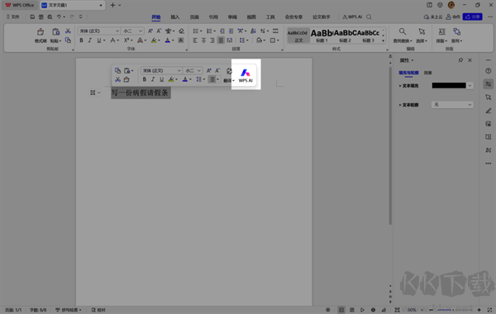This screenshot has height=314, width=496.
Task: Toggle justify alignment in ribbon
Action: tap(221, 40)
